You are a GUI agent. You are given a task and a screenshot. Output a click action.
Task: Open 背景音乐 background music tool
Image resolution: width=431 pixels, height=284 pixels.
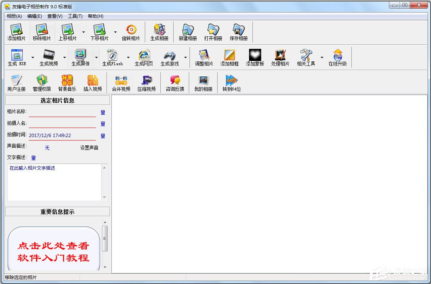pyautogui.click(x=67, y=83)
